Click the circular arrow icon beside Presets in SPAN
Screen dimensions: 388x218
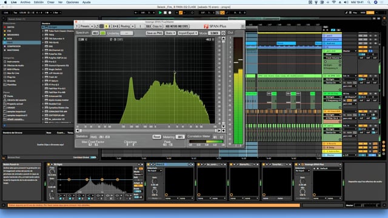click(97, 26)
